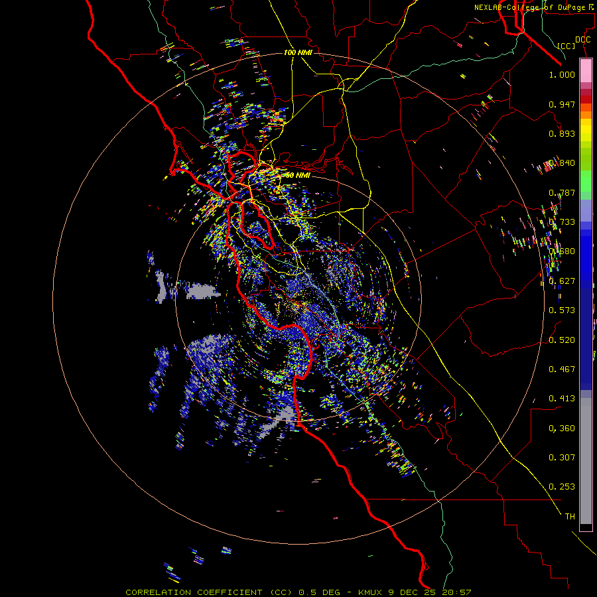Select the 0.680 scale value
Viewport: 597px width, 597px height.
coord(562,251)
